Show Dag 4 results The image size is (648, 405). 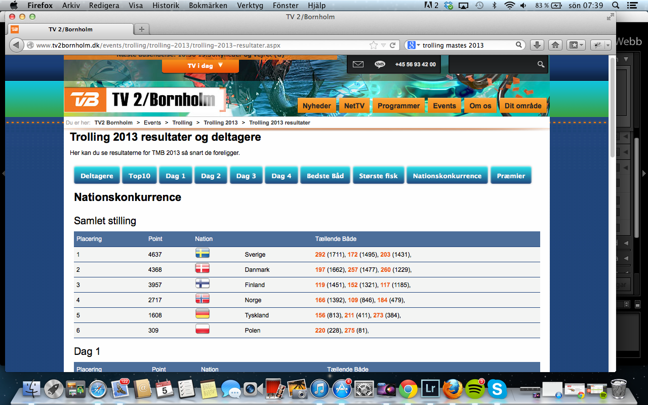tap(281, 175)
